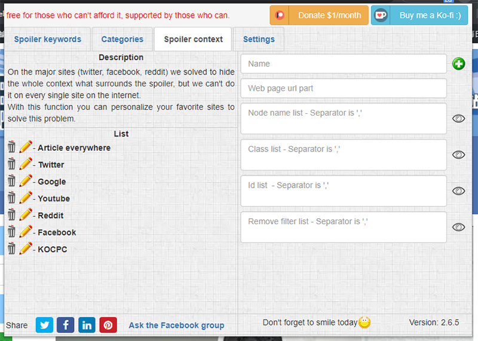
Task: Share on Facebook via the f icon
Action: (x=66, y=325)
